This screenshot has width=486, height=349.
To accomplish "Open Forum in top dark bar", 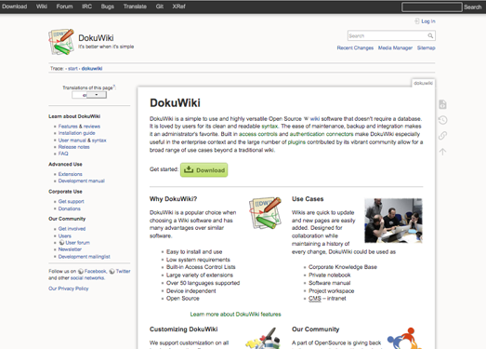I will 64,7.
